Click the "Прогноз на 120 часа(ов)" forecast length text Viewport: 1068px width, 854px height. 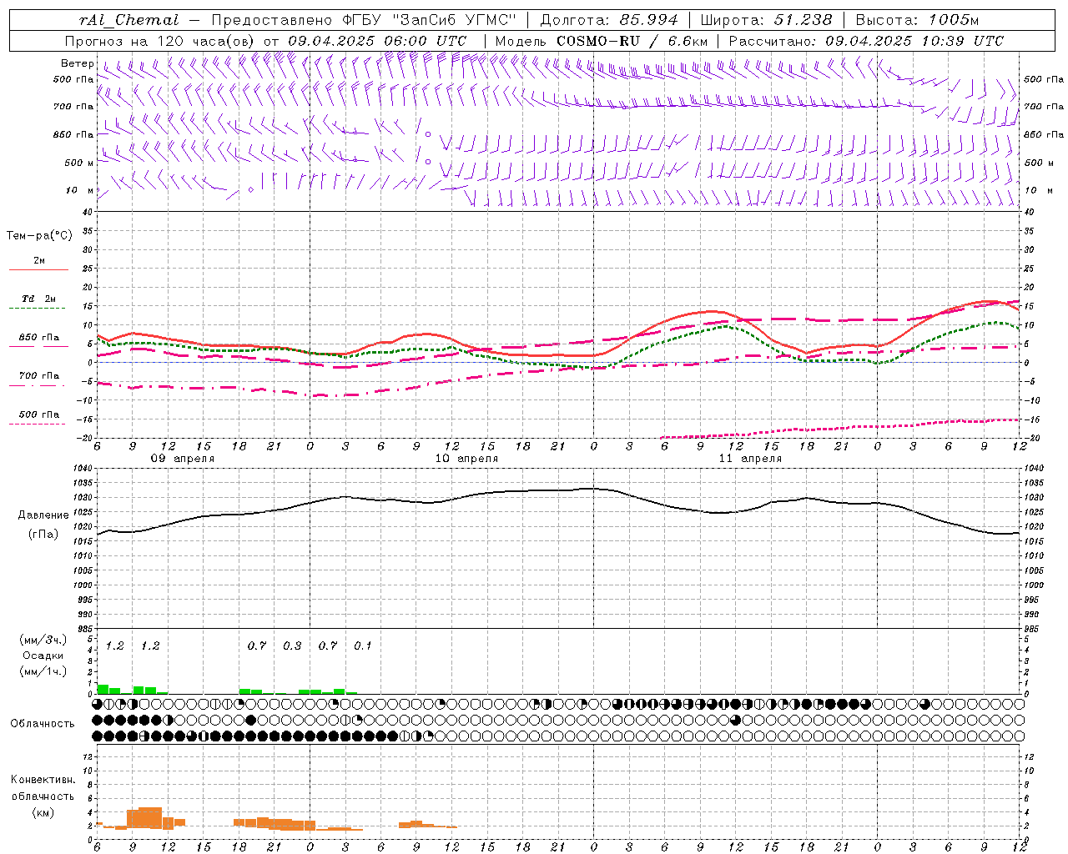[x=161, y=41]
